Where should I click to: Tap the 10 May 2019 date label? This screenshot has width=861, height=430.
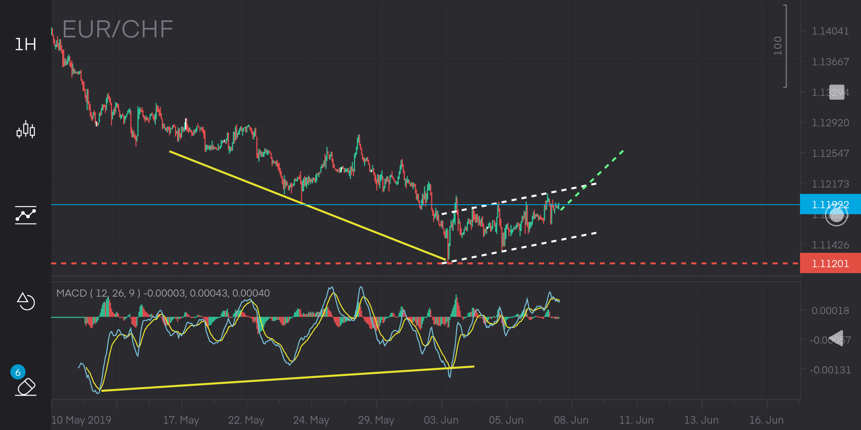click(x=81, y=420)
